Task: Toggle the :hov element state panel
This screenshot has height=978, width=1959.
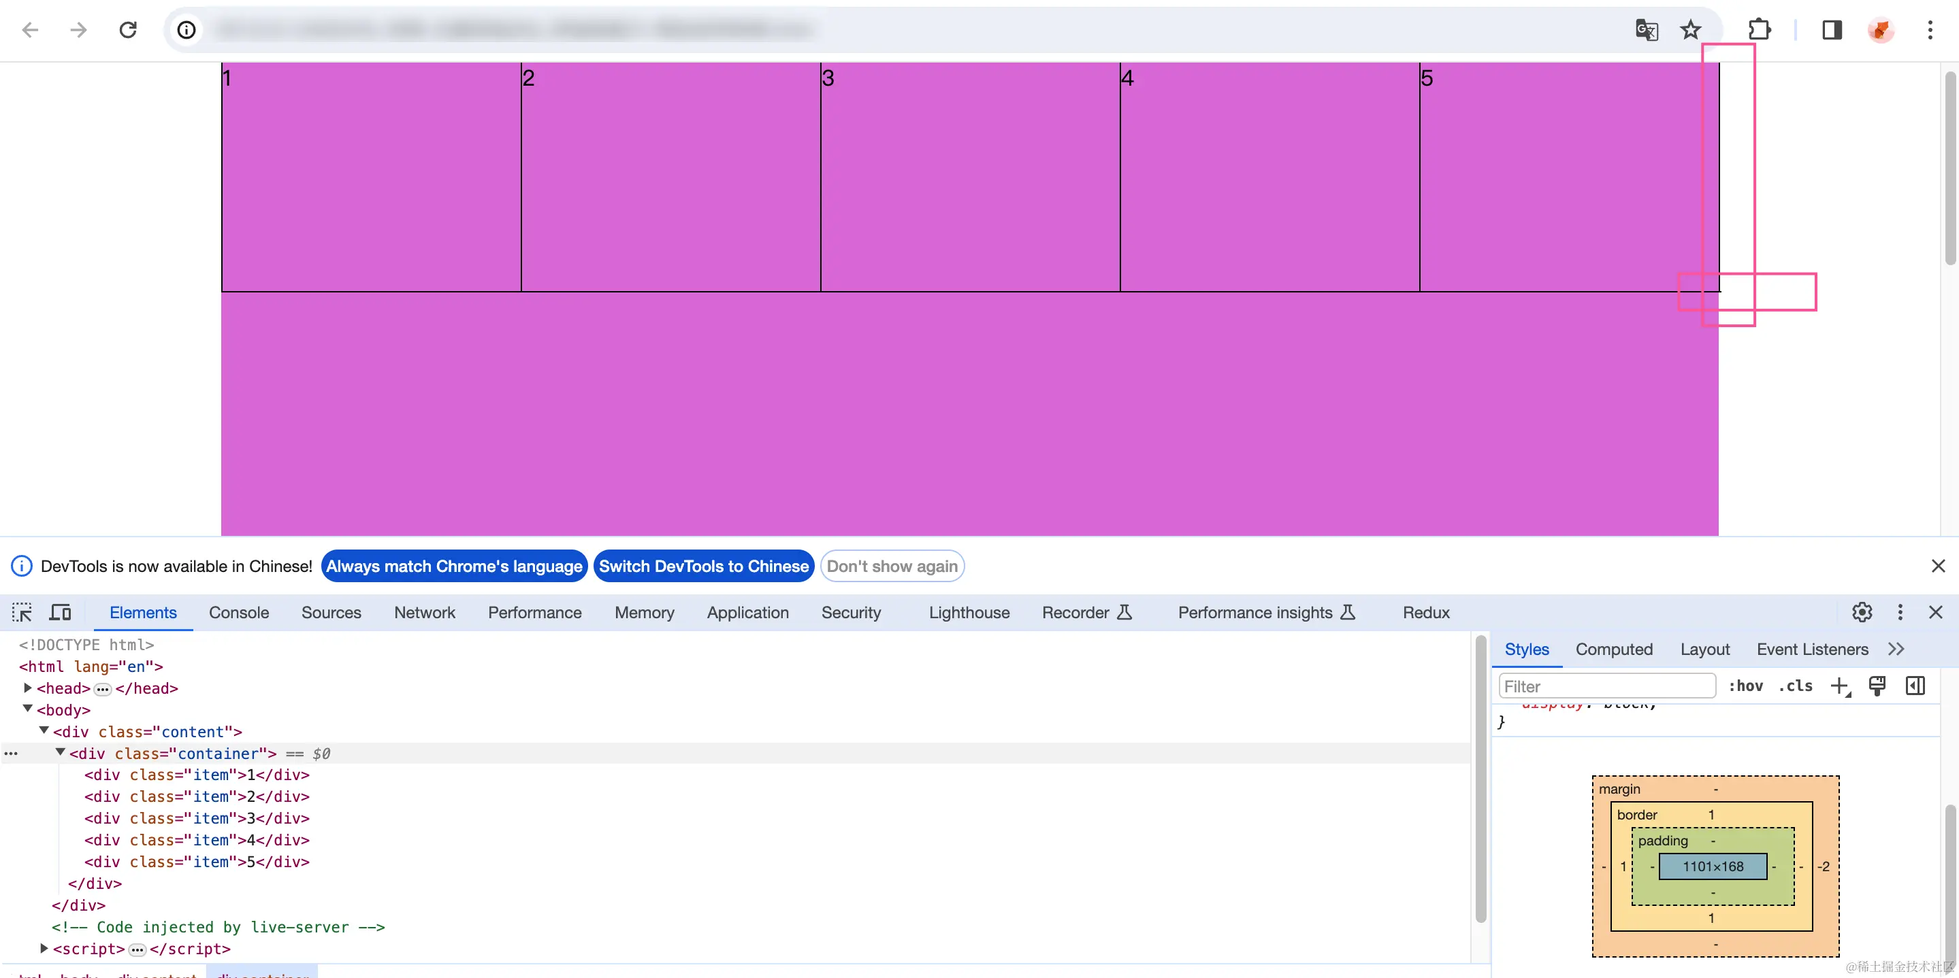Action: [1745, 686]
